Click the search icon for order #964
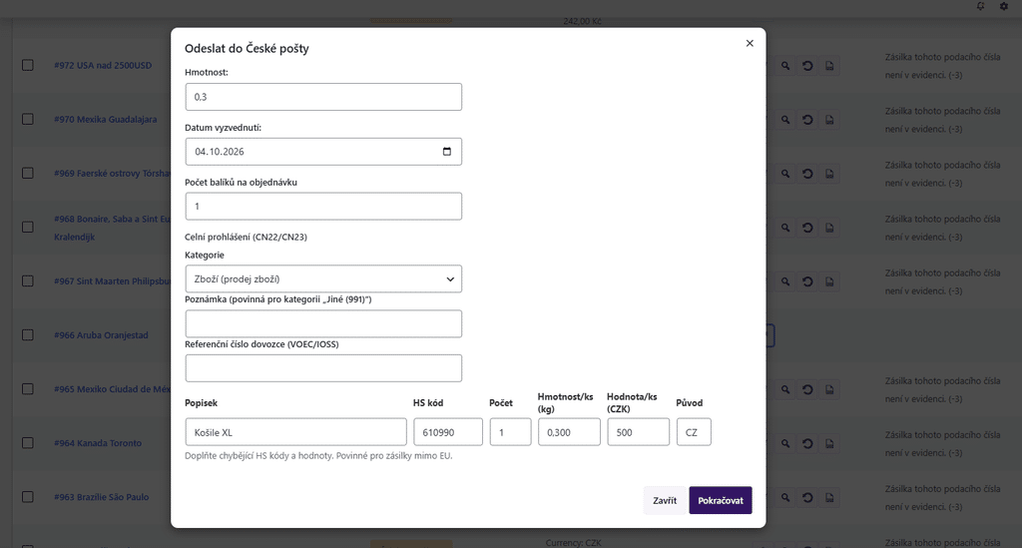1022x548 pixels. click(x=785, y=444)
